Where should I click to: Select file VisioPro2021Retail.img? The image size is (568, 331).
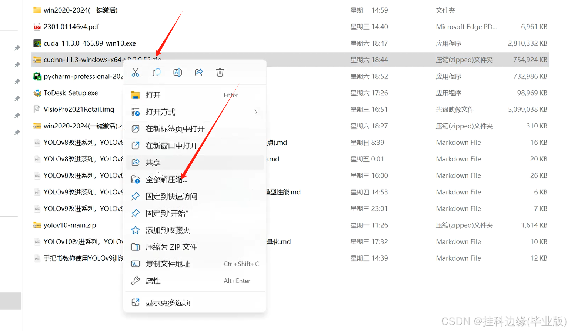(x=79, y=110)
